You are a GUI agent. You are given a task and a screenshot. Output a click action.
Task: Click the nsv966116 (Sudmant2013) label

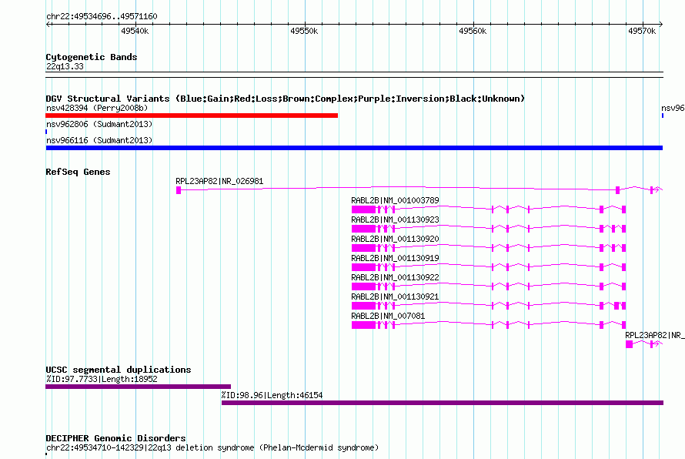click(x=99, y=140)
